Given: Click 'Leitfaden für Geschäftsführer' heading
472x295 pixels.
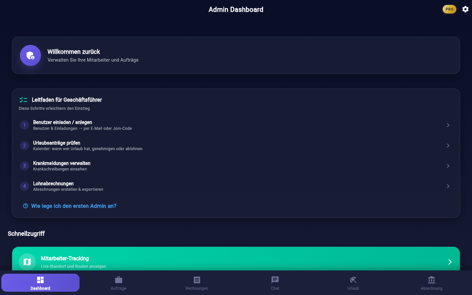Looking at the screenshot, I should pyautogui.click(x=67, y=100).
